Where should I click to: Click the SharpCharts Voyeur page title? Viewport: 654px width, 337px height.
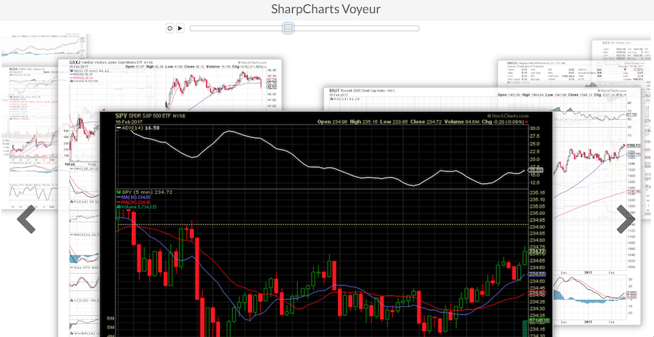pyautogui.click(x=326, y=9)
